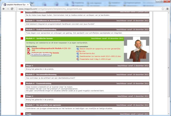Expand Module 5 - Documentherkenning header
This screenshot has height=116, width=171.
click(x=87, y=75)
